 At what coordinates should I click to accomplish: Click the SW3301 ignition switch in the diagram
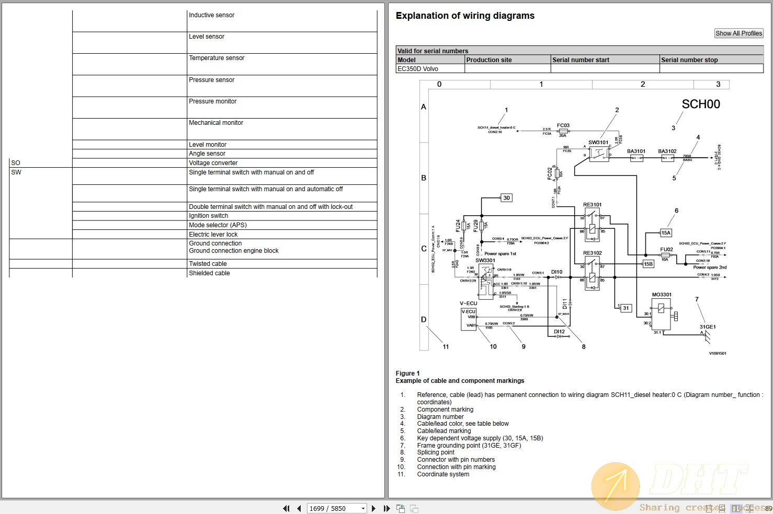point(486,282)
